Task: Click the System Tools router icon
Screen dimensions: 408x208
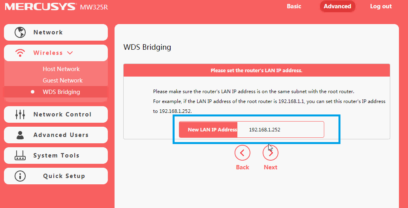Action: tap(20, 156)
